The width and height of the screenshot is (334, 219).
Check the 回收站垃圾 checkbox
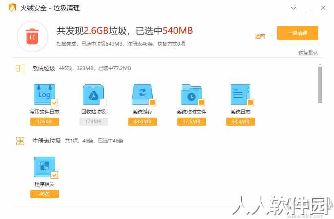[x=103, y=103]
